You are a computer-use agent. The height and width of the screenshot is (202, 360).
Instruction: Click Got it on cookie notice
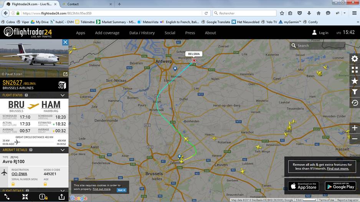pos(121,190)
